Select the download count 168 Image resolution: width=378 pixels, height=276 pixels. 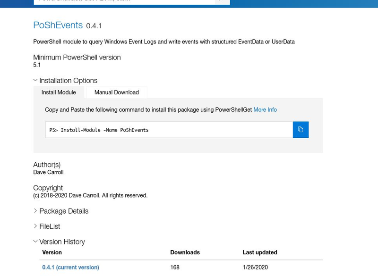coord(175,268)
